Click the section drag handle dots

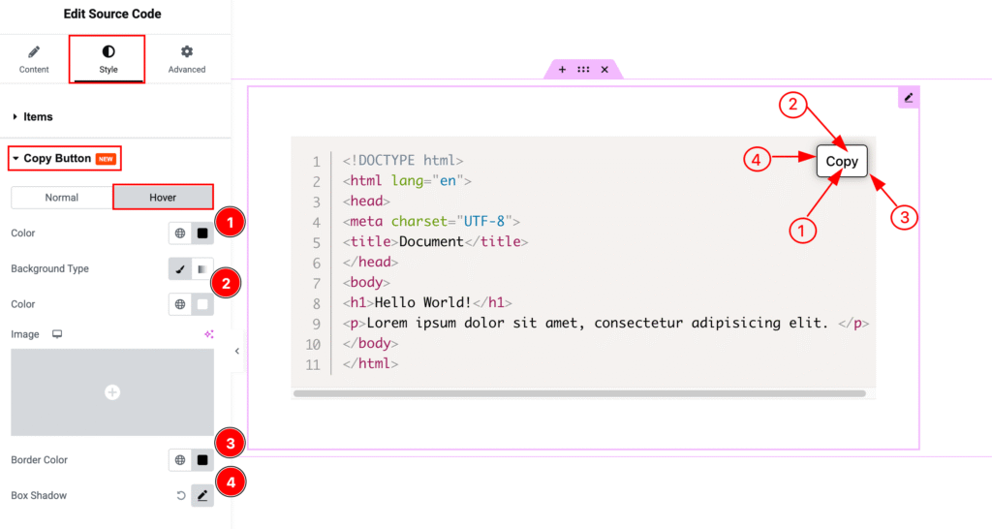tap(583, 70)
